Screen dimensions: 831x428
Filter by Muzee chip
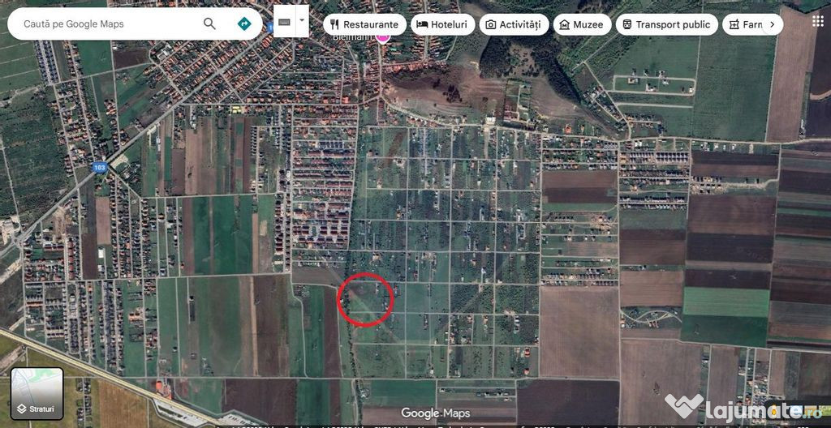click(582, 24)
